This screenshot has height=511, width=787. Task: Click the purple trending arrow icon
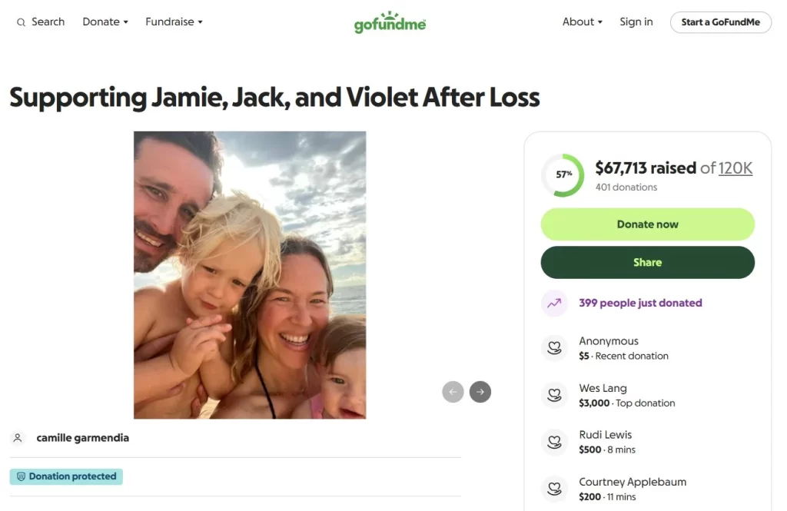(x=554, y=303)
